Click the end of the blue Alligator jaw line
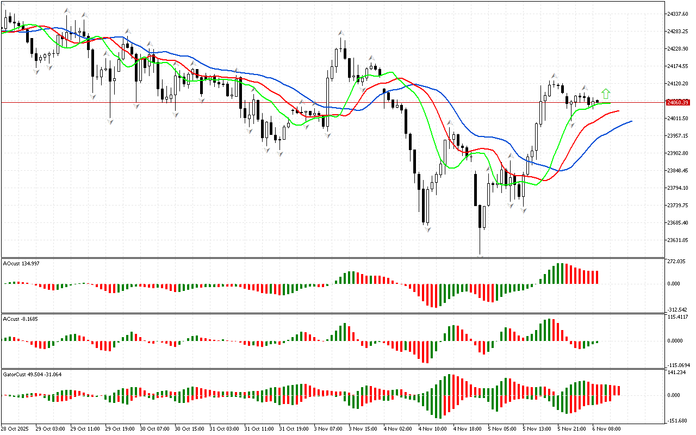696x435 pixels. [631, 121]
